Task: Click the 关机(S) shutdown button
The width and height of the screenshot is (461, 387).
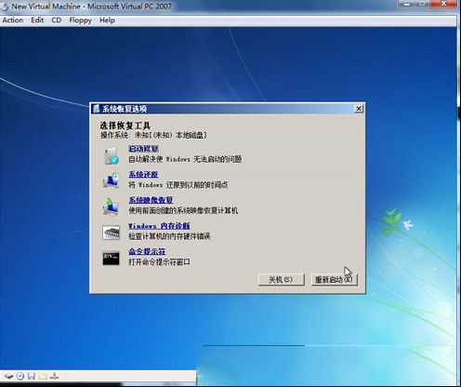Action: point(281,279)
